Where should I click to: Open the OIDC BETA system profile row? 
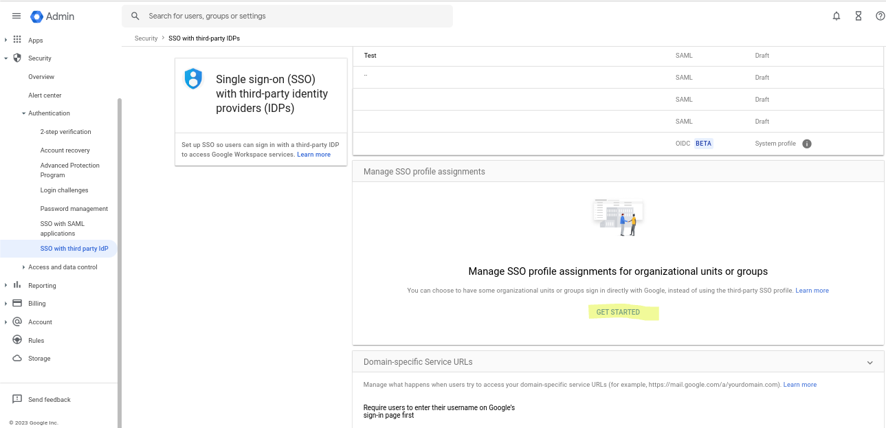[618, 144]
